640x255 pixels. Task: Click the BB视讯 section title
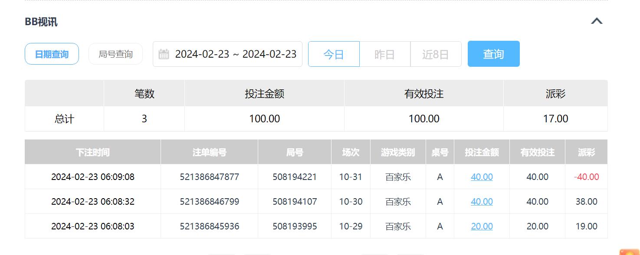pos(41,22)
